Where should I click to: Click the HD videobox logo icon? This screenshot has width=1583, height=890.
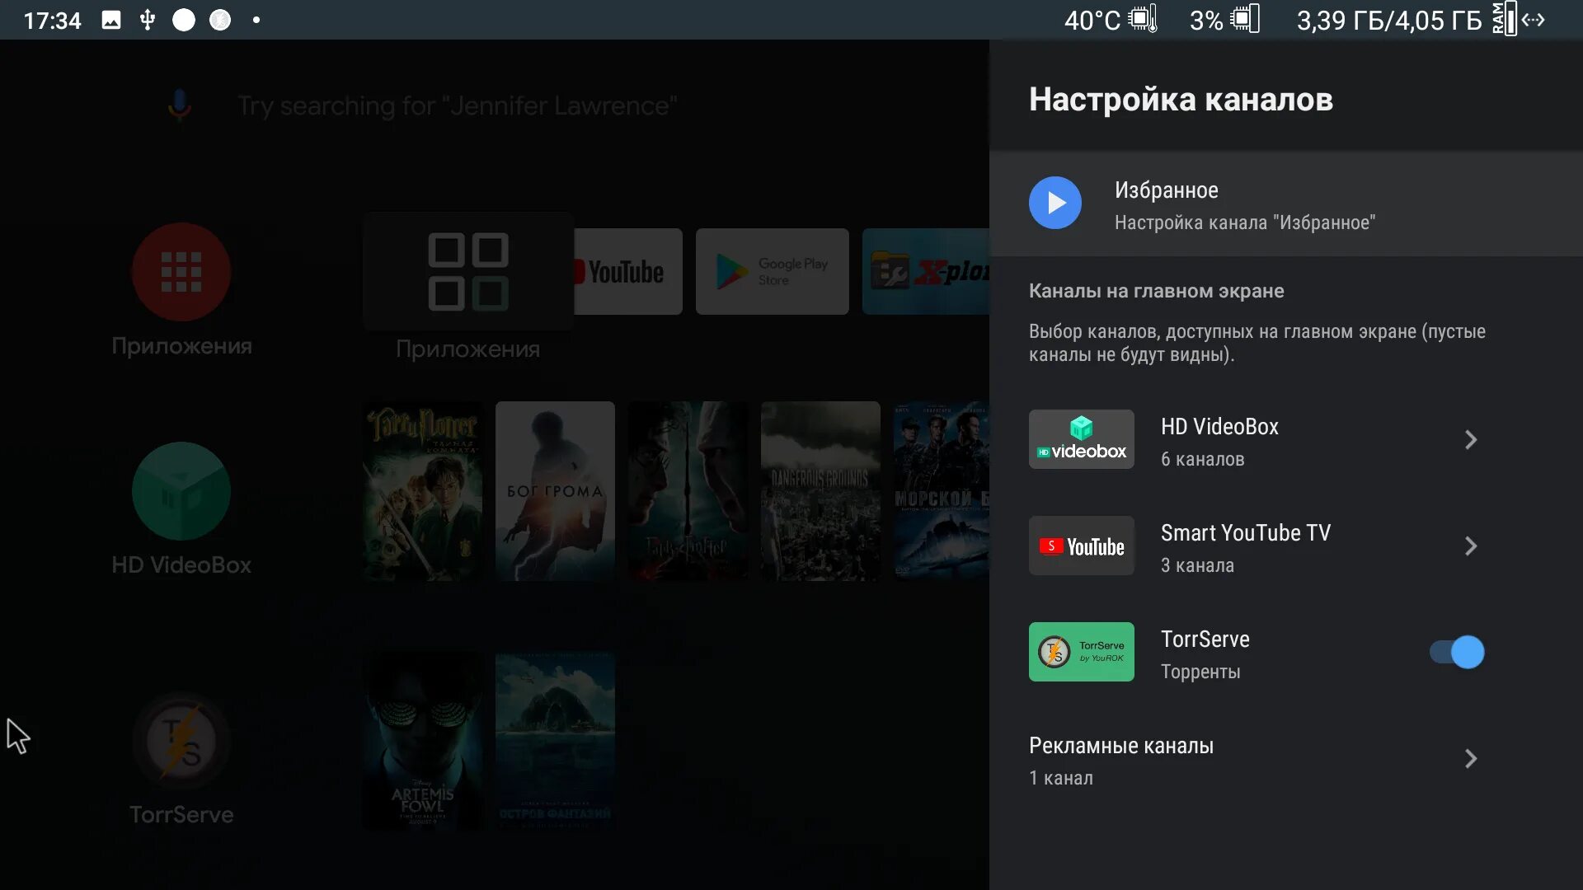coord(1081,439)
